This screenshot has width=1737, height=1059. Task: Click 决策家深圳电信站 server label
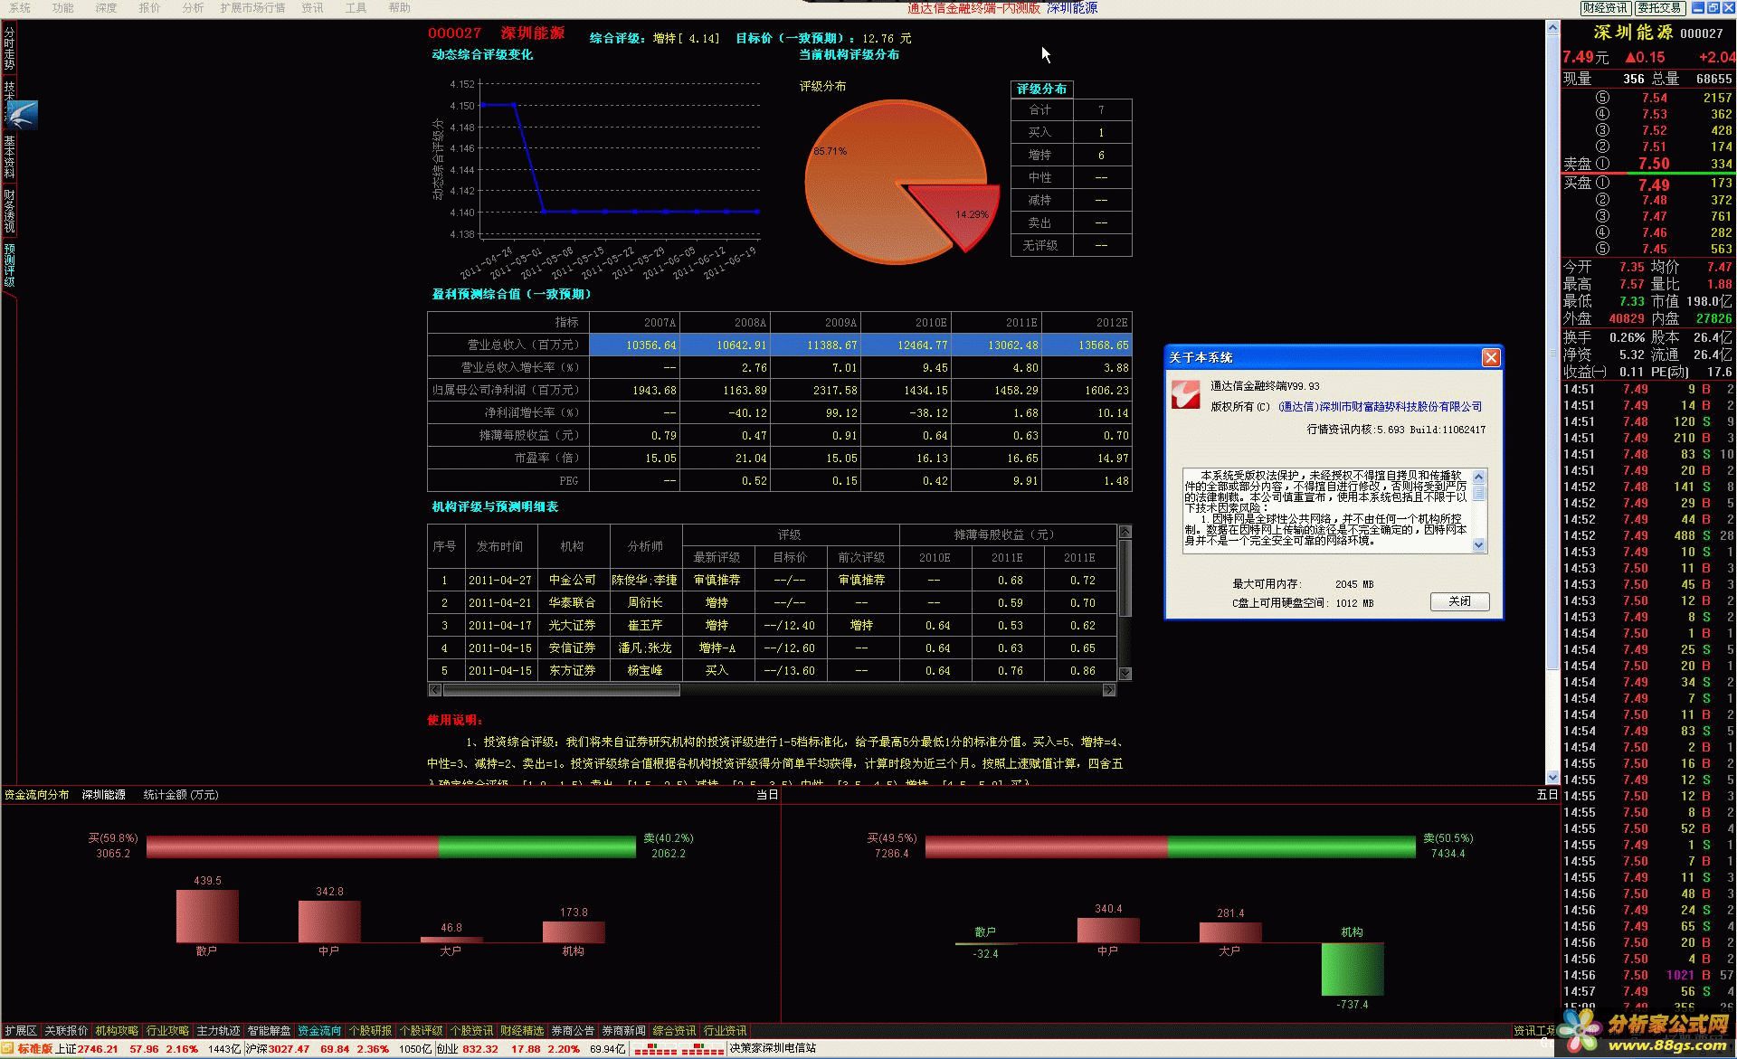(773, 1049)
